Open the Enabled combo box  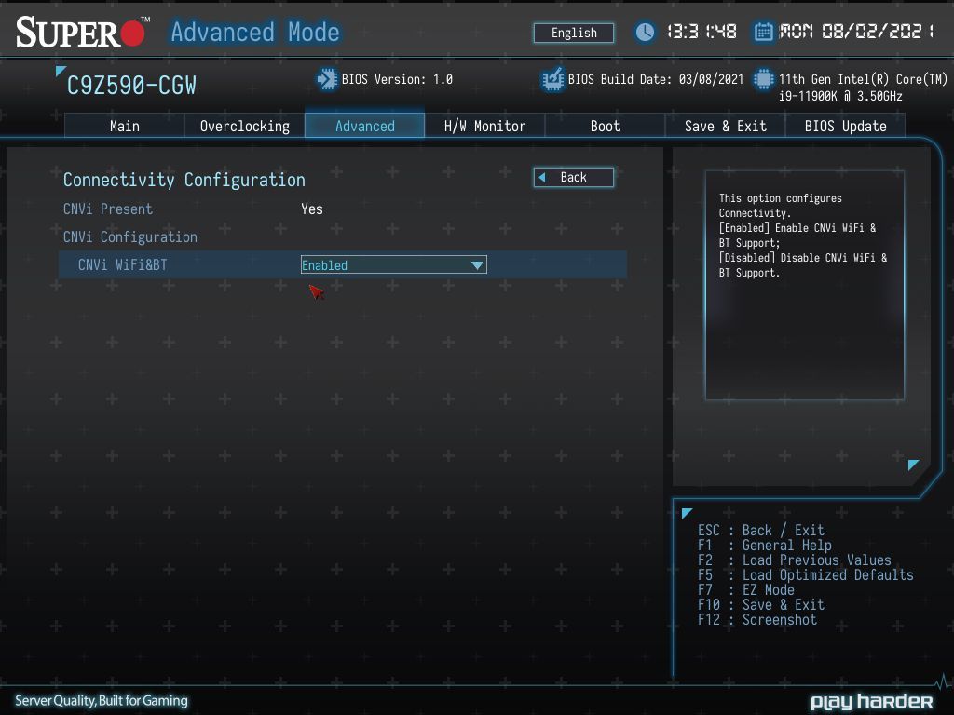(394, 265)
